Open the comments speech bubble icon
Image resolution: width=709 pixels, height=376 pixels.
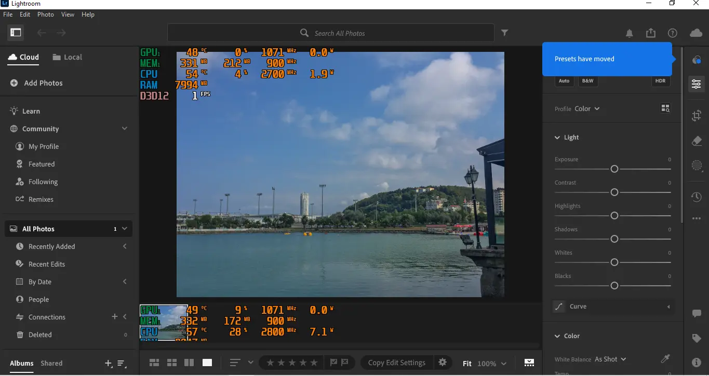[x=697, y=313]
